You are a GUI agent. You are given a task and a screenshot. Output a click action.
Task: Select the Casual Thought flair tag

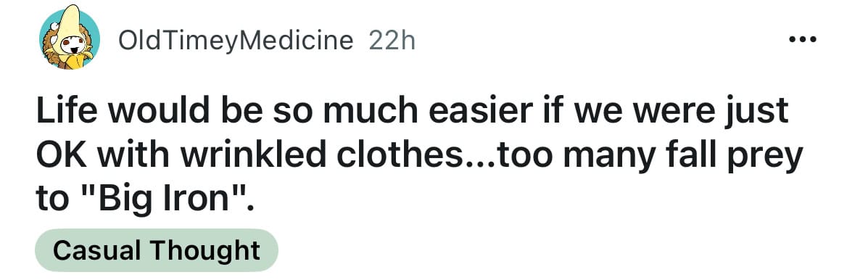(x=157, y=250)
